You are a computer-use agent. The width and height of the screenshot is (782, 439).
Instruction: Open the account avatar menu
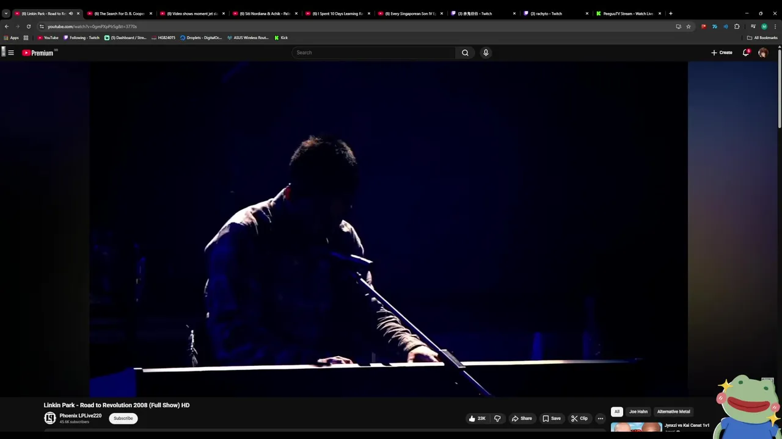(762, 52)
